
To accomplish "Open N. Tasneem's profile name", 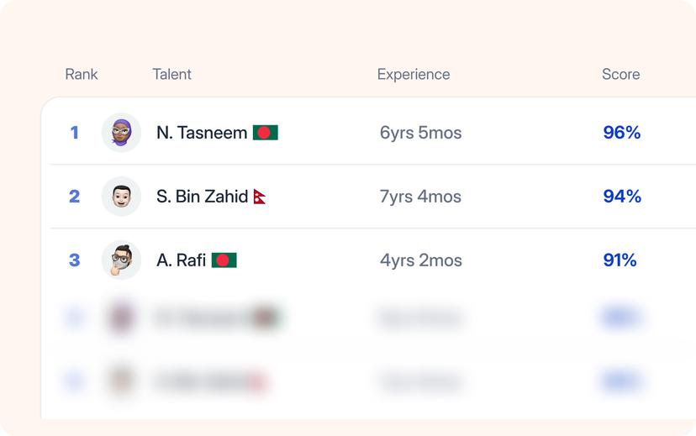I will (202, 133).
